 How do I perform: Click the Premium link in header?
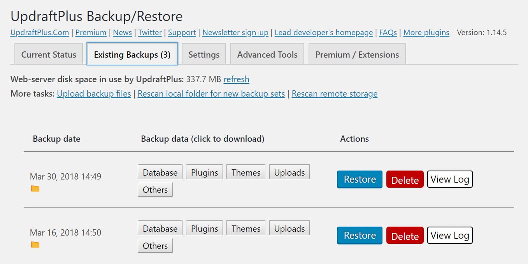91,33
